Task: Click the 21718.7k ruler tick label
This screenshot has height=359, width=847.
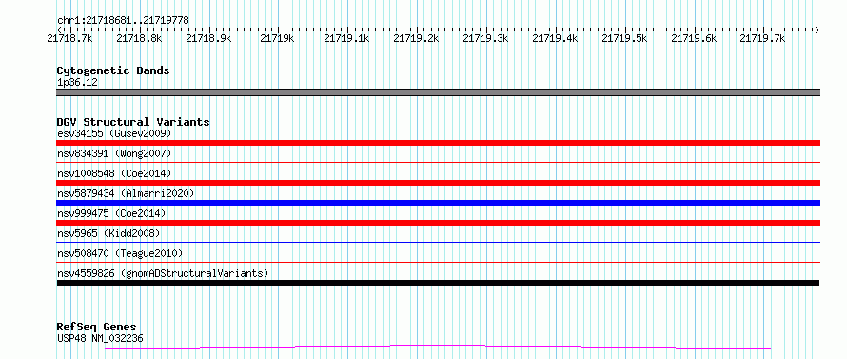Action: pos(69,38)
